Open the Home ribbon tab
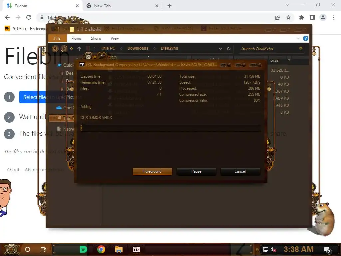Image resolution: width=341 pixels, height=256 pixels. (x=76, y=38)
